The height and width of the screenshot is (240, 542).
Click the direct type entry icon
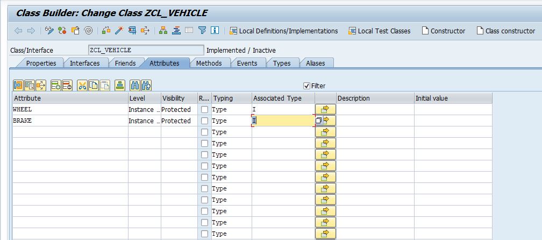30,86
